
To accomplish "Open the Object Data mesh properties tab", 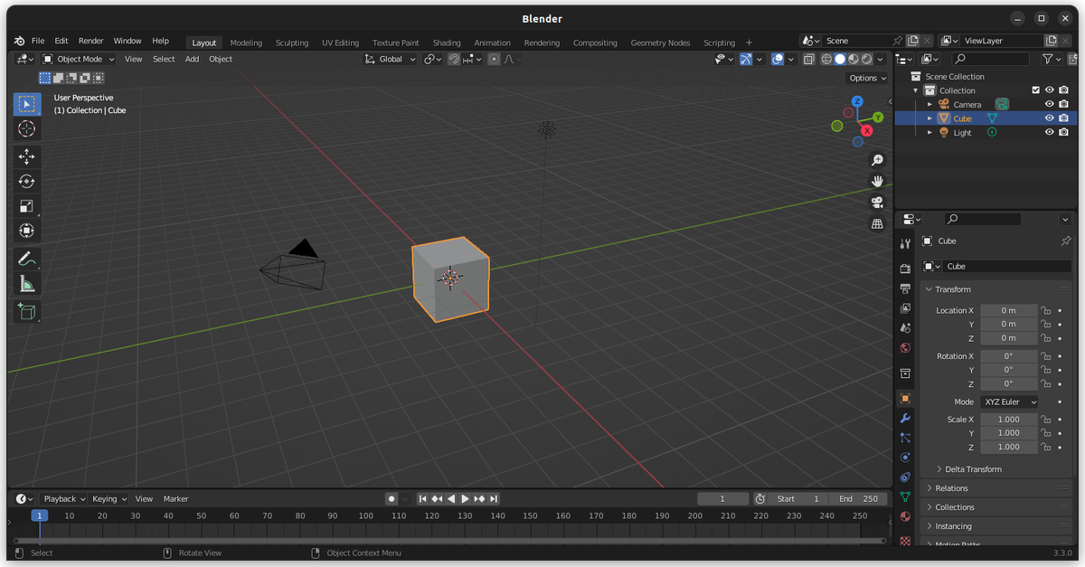I will (905, 496).
